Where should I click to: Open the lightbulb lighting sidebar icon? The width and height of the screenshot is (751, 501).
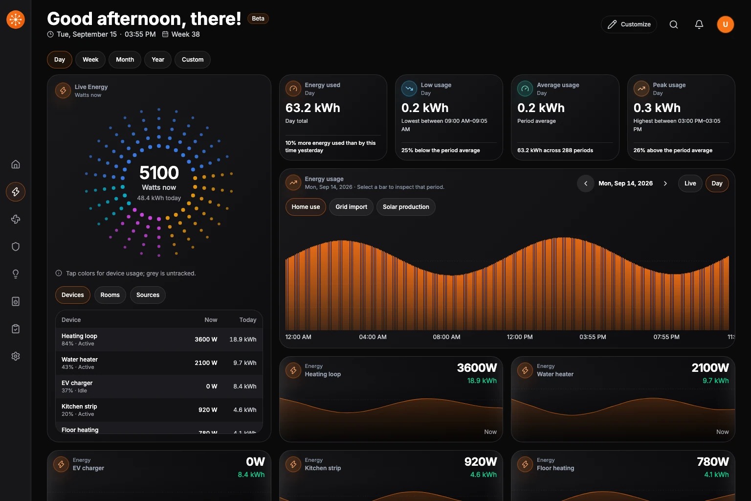pos(16,274)
